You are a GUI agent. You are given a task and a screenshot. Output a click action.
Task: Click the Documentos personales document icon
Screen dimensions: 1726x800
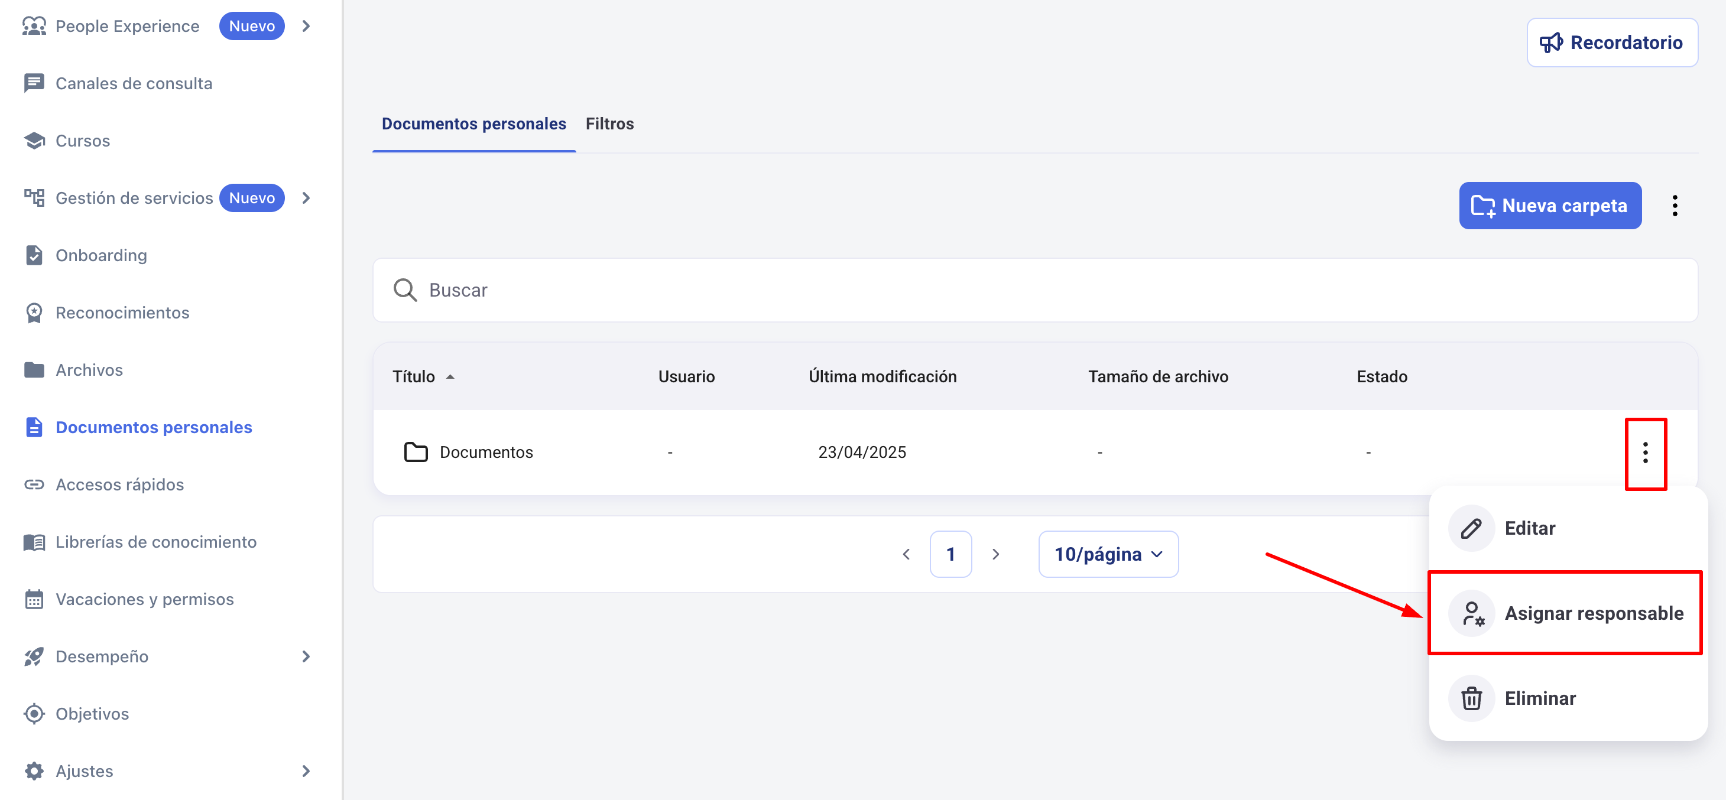34,427
